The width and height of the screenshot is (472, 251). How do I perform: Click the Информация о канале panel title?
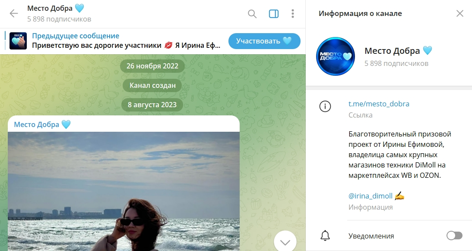click(x=360, y=13)
